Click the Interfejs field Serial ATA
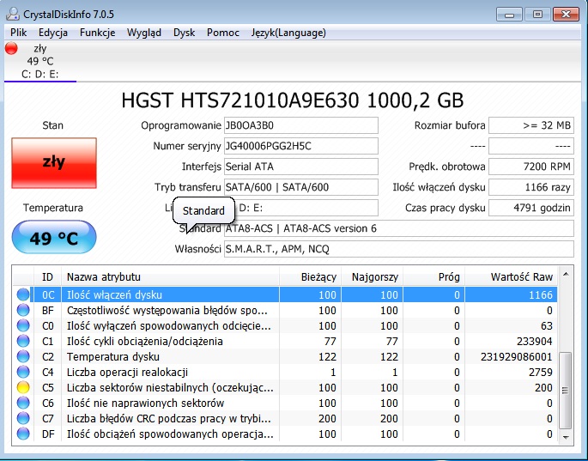The width and height of the screenshot is (588, 461). [300, 167]
